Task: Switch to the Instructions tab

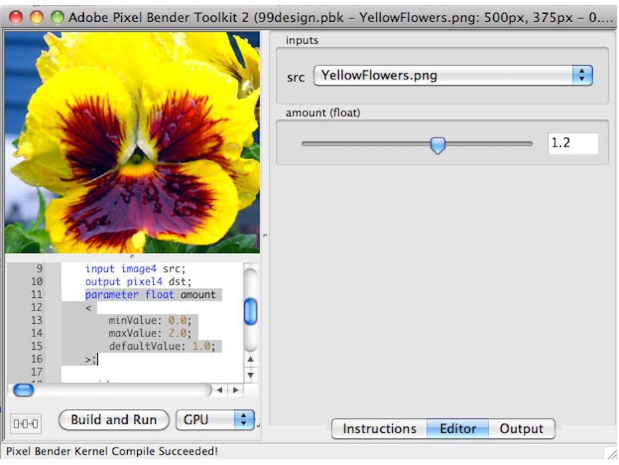Action: pos(379,429)
